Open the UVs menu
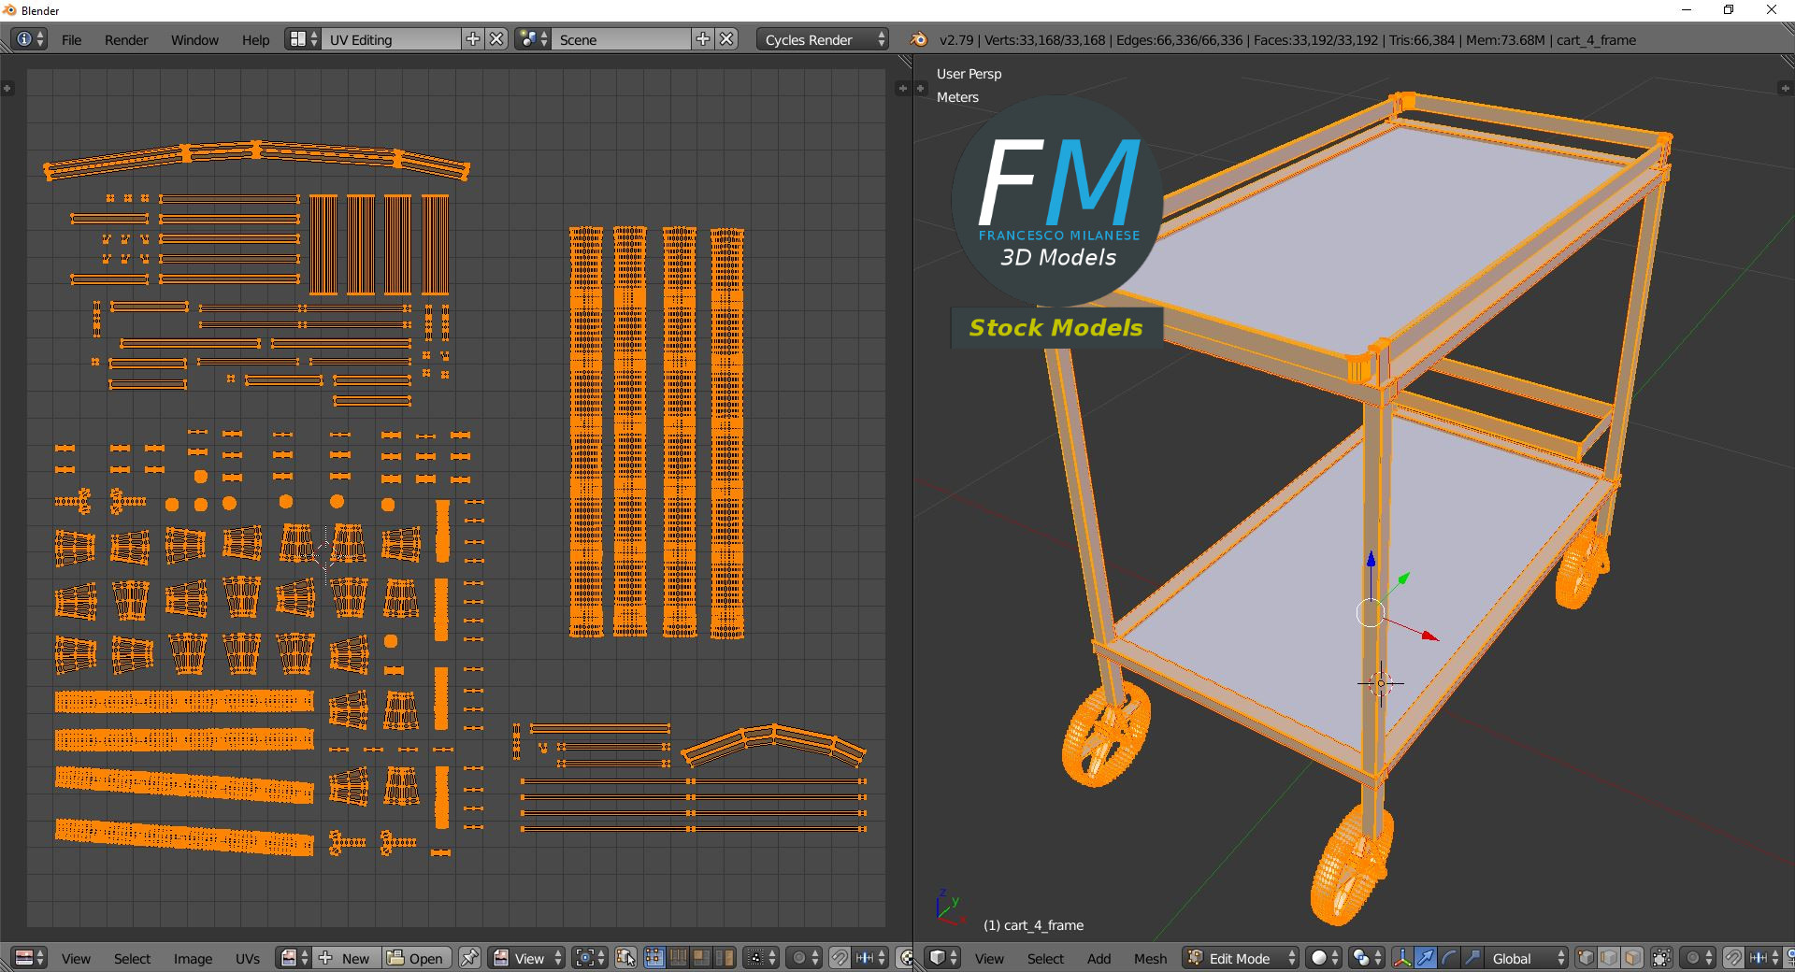 point(248,958)
